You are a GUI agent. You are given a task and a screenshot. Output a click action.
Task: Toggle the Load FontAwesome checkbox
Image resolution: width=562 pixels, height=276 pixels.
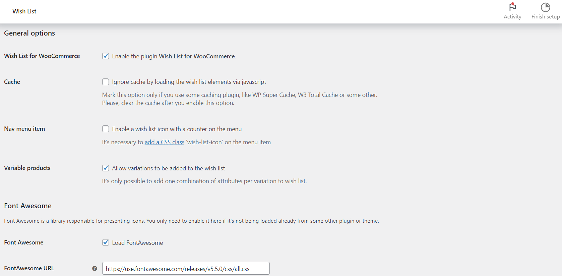(106, 242)
